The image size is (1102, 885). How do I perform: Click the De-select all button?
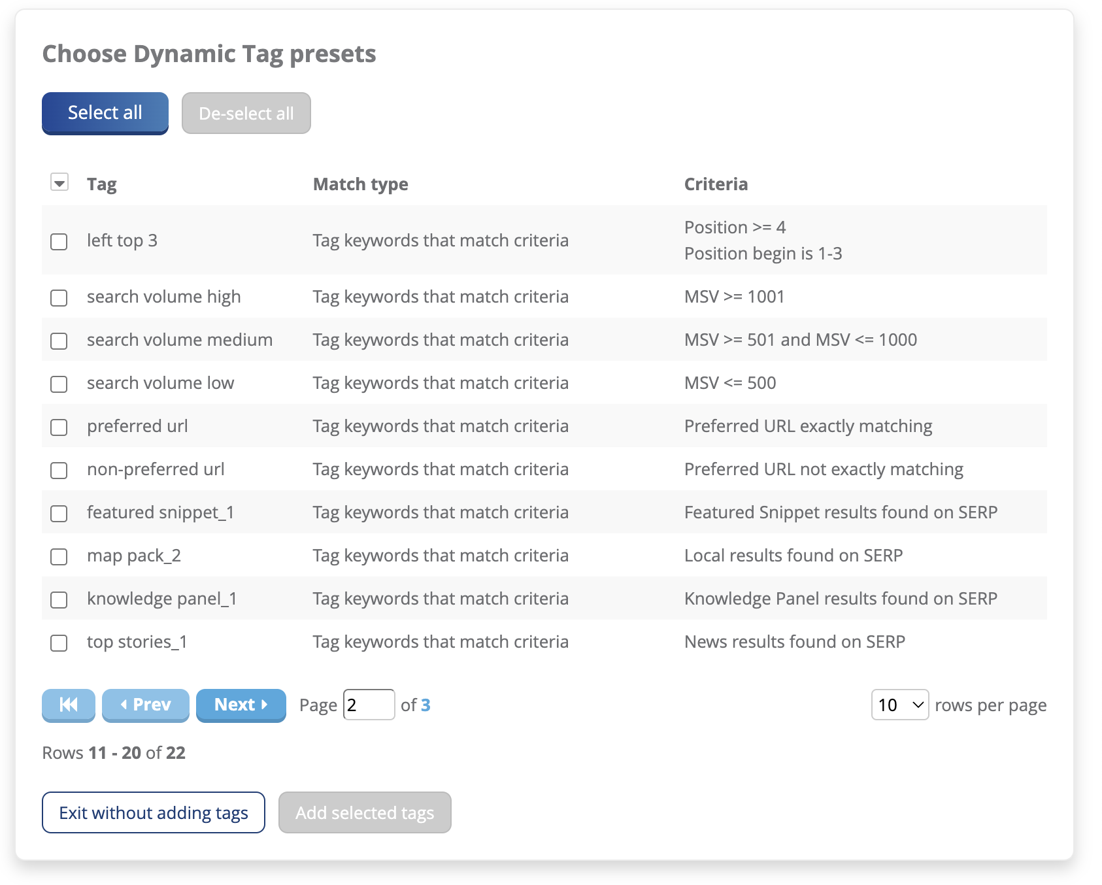click(246, 113)
